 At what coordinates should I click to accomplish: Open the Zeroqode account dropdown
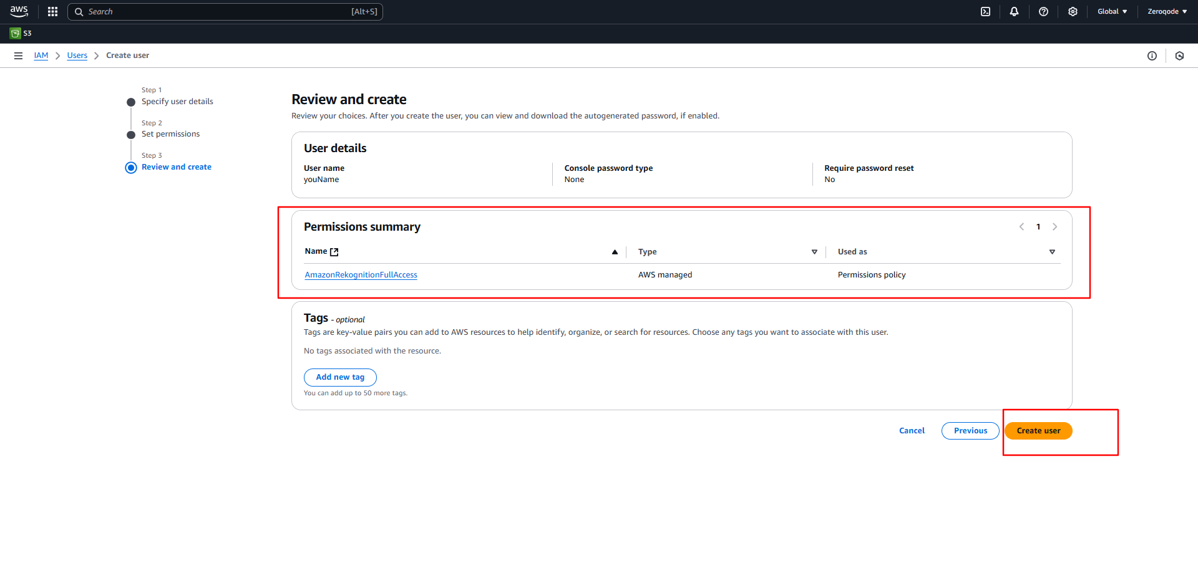1167,11
